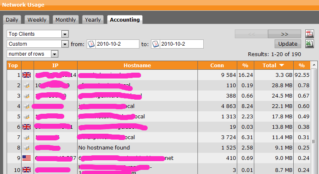Open the number of rows dropdown
This screenshot has width=319, height=174.
pos(55,54)
